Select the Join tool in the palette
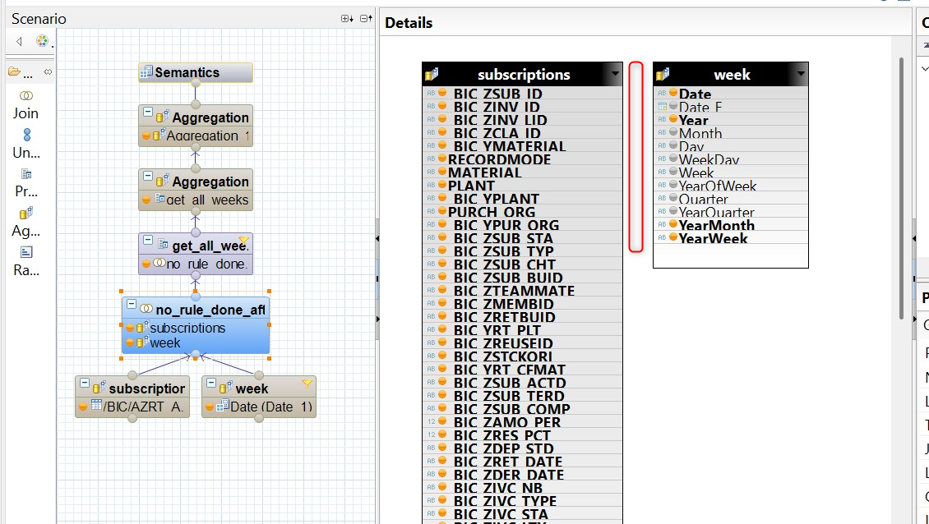 point(25,104)
